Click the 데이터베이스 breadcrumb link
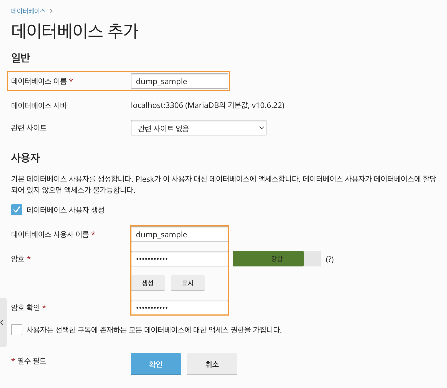The height and width of the screenshot is (388, 447). (28, 11)
